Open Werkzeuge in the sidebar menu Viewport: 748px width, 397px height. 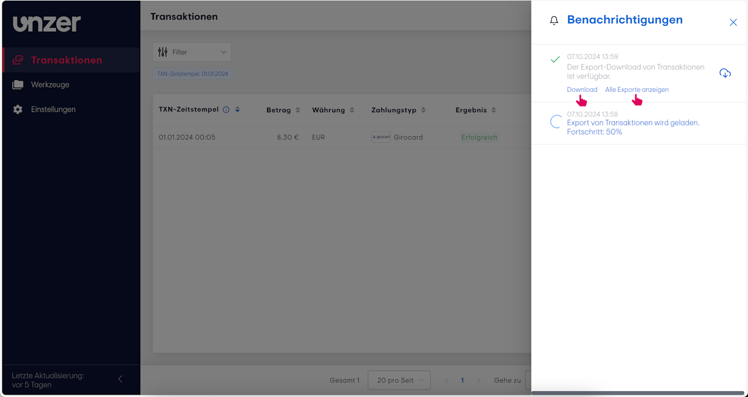[x=50, y=85]
